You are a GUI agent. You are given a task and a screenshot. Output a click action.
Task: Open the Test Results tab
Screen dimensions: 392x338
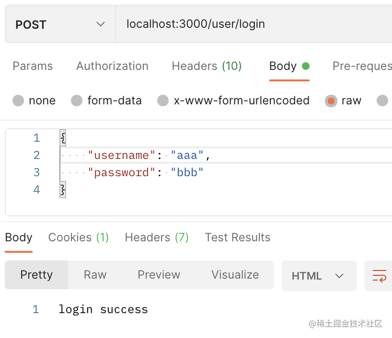(238, 237)
